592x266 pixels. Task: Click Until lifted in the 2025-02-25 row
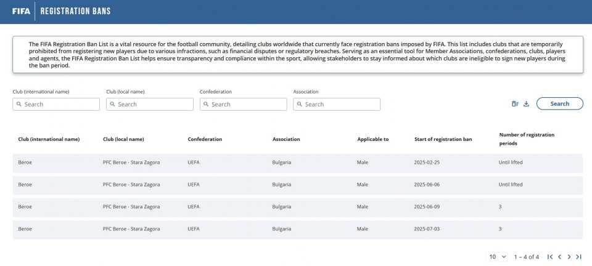pyautogui.click(x=511, y=163)
